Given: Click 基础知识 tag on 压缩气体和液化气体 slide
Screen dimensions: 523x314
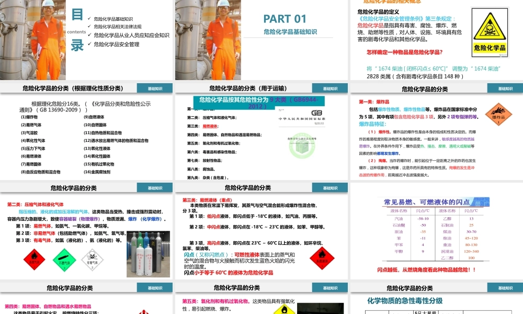Looking at the screenshot, I should [155, 188].
